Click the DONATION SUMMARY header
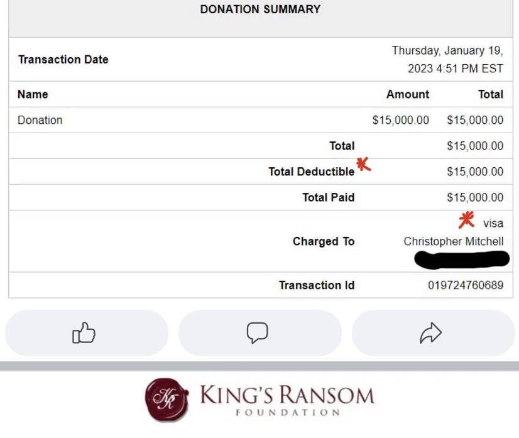Image resolution: width=519 pixels, height=438 pixels. [x=260, y=9]
